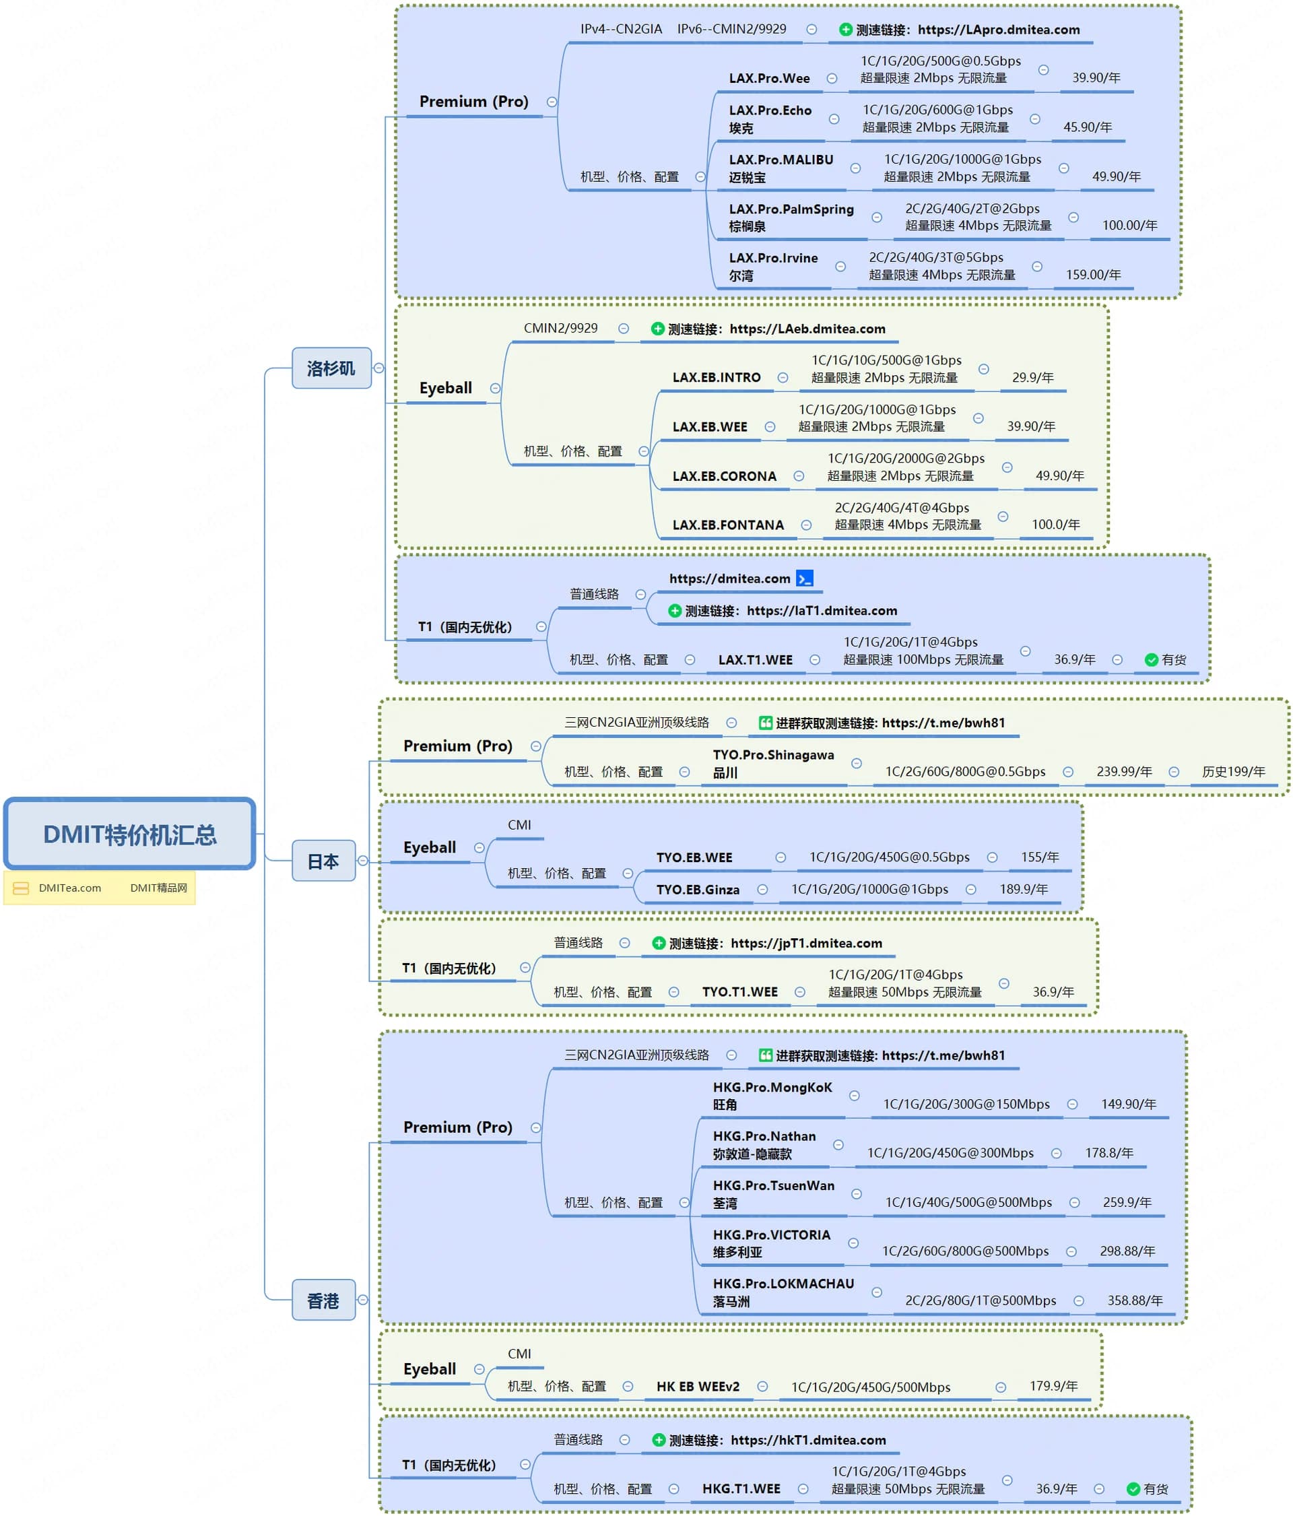This screenshot has width=1293, height=1516.
Task: Click blue terminal icon next to https://dmitea.com
Action: [804, 579]
